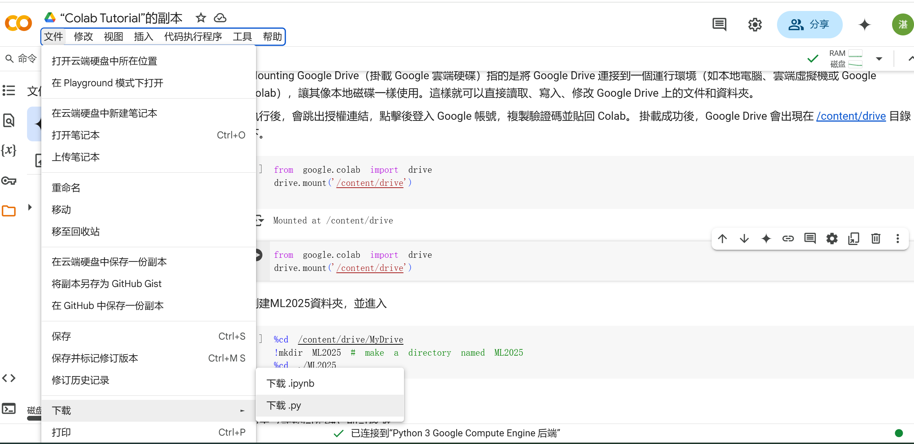Open more cell actions three-dot menu
Screen dimensions: 914x444
pos(898,239)
